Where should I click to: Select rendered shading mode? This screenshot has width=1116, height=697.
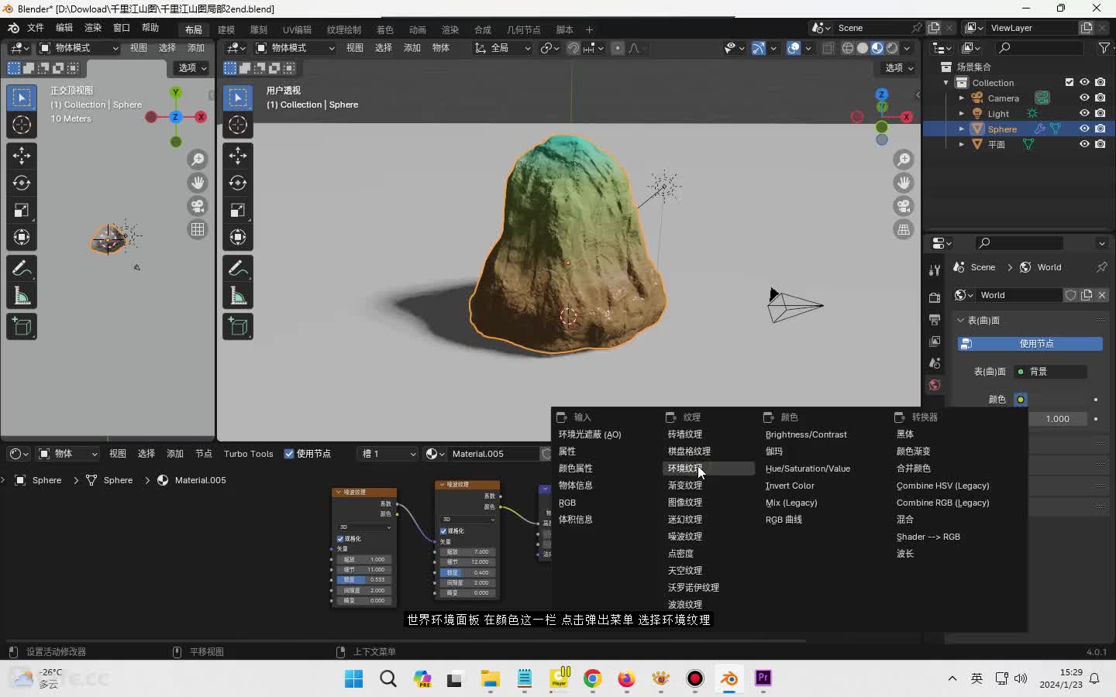pos(892,48)
